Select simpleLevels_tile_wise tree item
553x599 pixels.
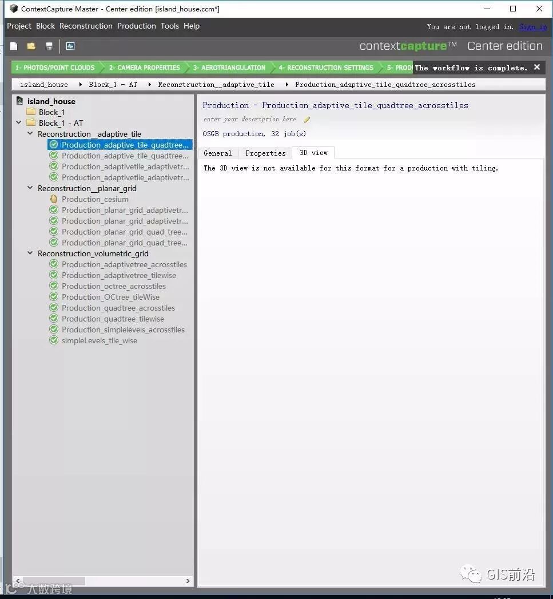(x=100, y=340)
